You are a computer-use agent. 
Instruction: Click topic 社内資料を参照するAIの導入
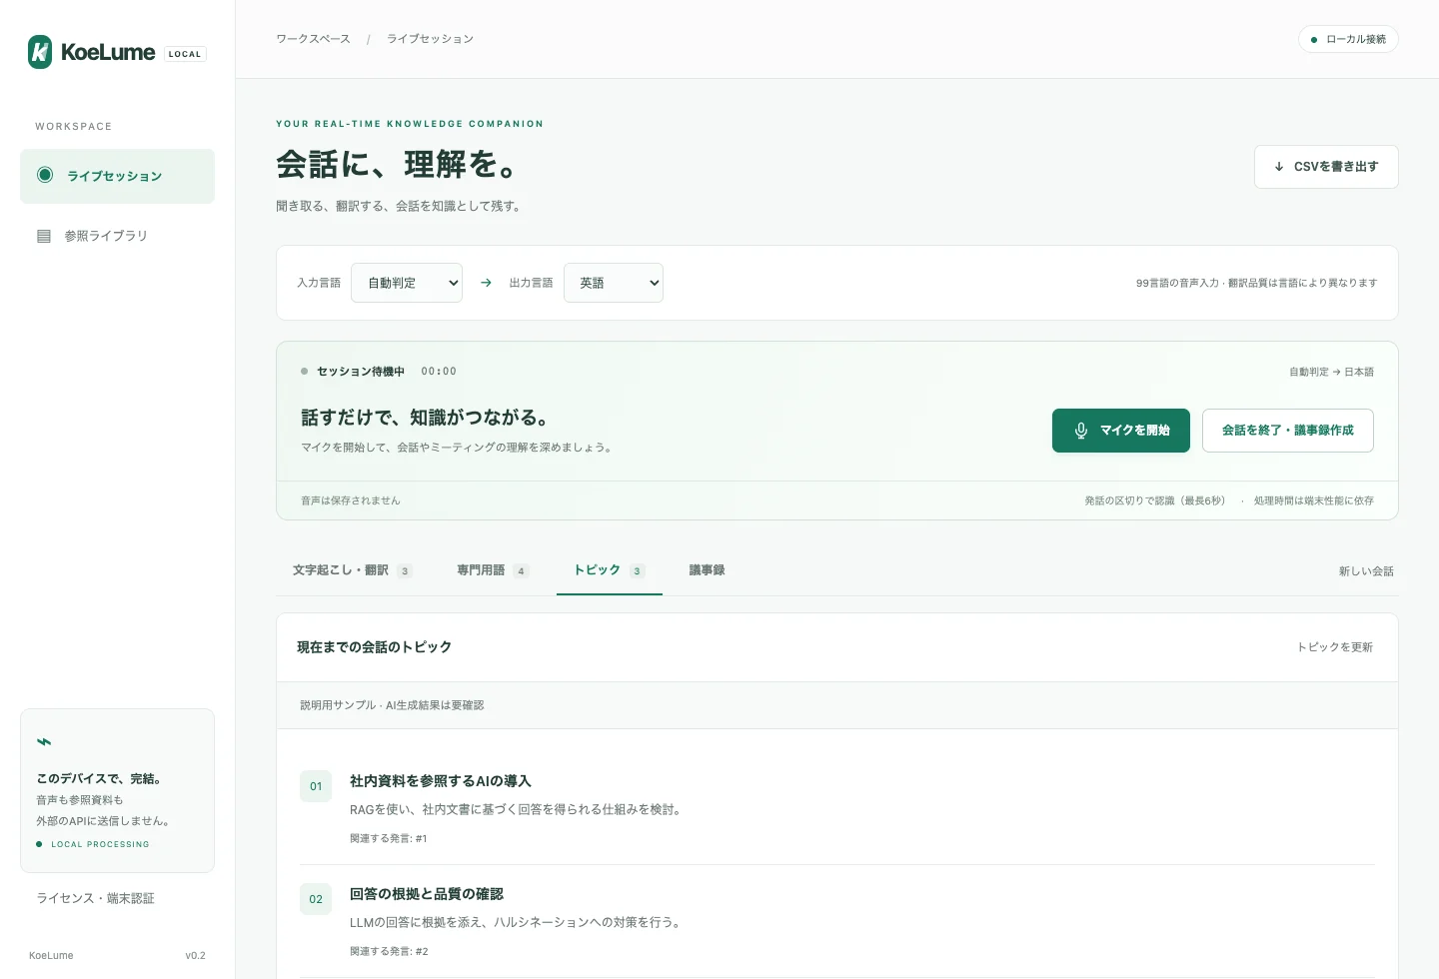(x=441, y=781)
